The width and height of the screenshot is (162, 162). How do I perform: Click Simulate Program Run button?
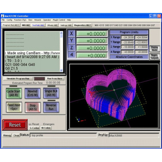pos(18,79)
